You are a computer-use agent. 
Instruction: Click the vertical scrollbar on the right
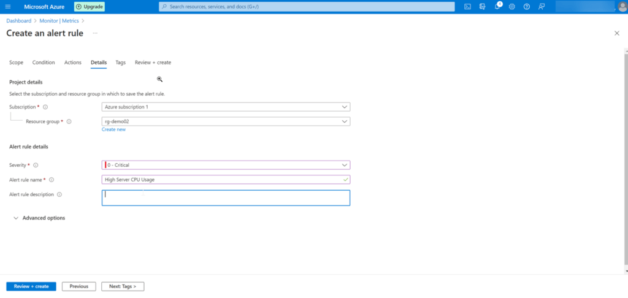click(626, 159)
